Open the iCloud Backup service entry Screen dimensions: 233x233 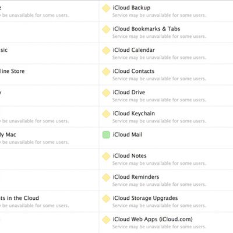132,8
